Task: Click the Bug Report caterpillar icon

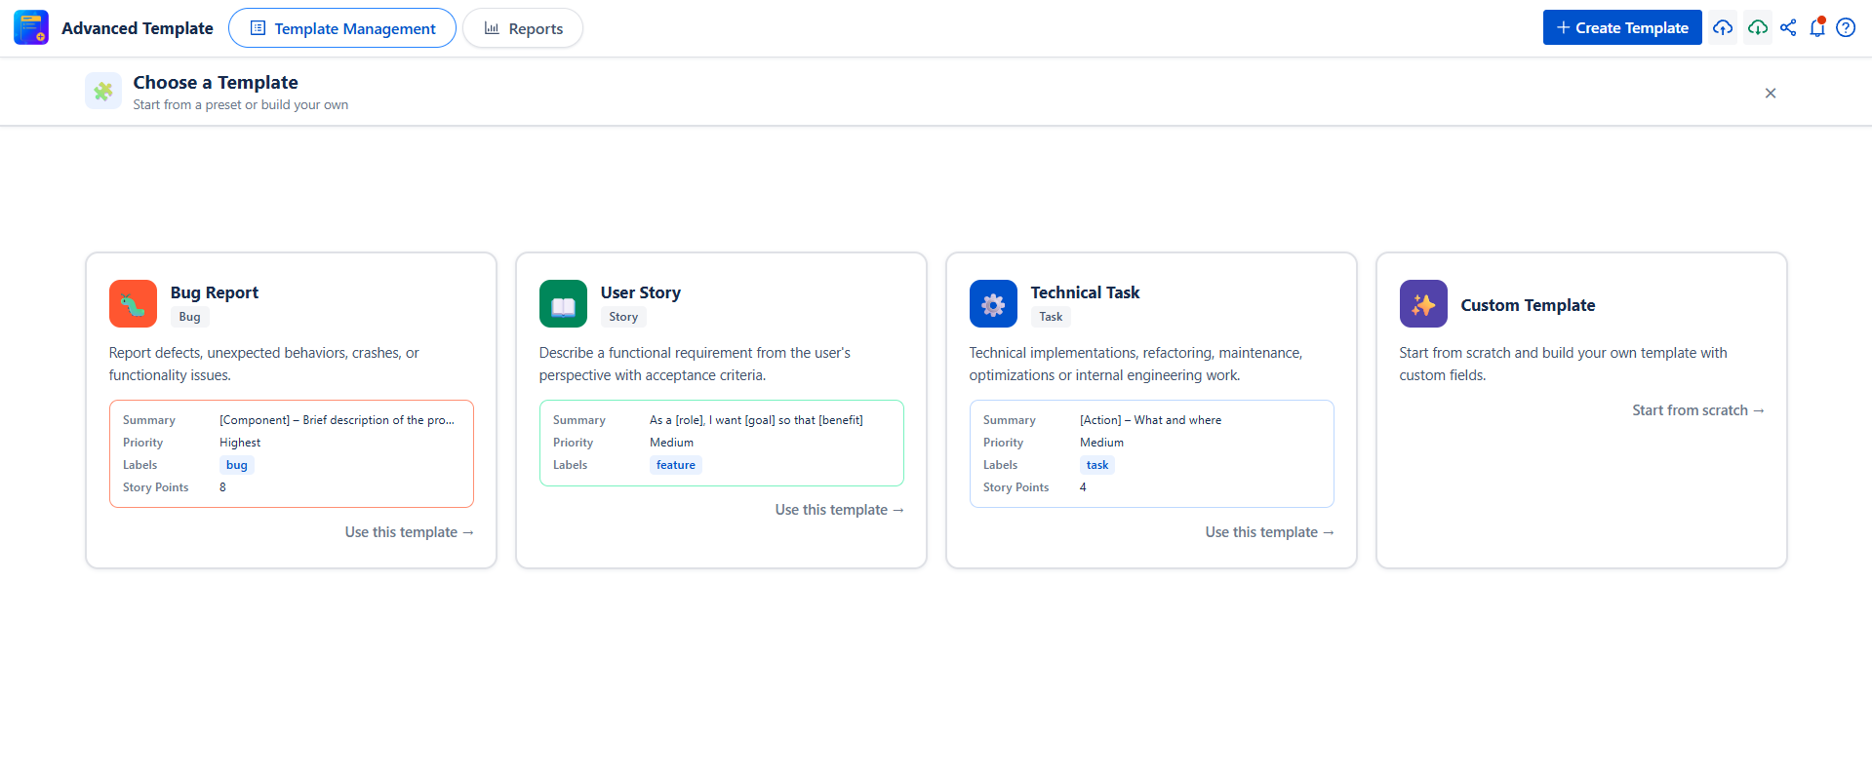Action: [x=133, y=303]
